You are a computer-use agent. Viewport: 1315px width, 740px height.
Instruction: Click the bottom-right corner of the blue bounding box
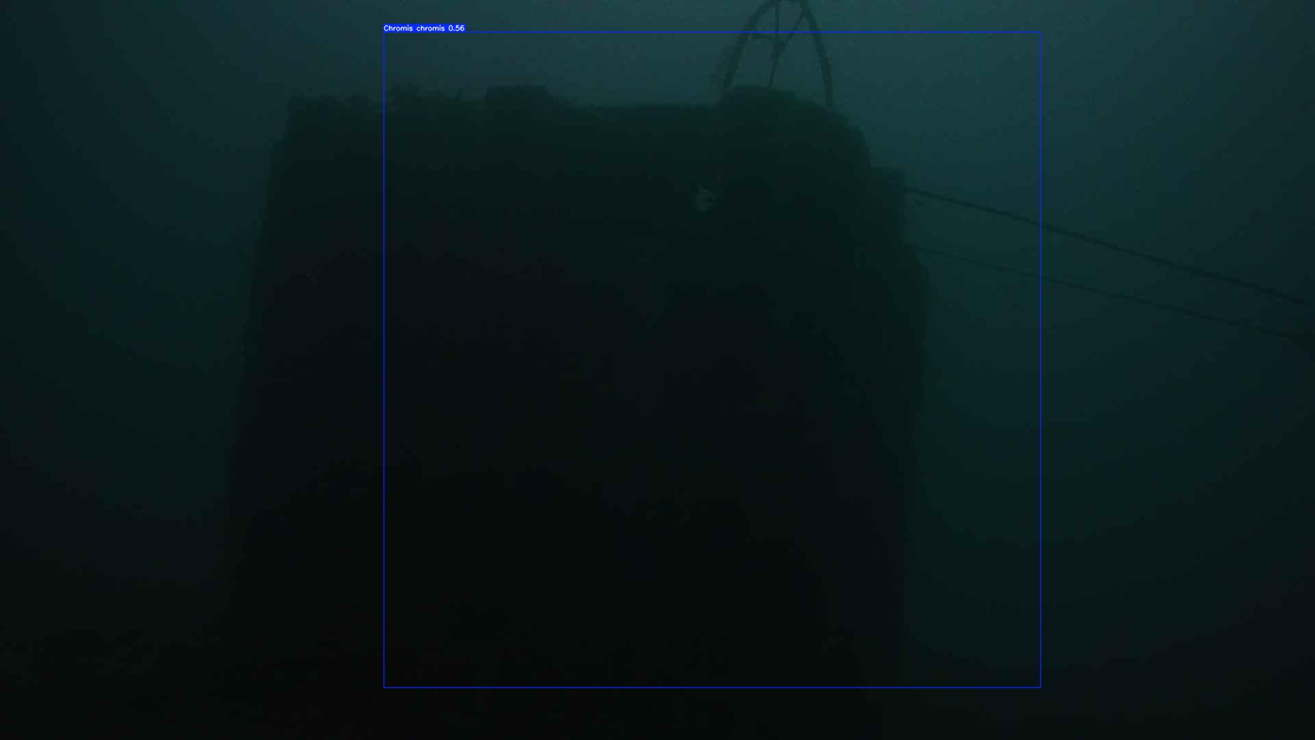click(1040, 687)
